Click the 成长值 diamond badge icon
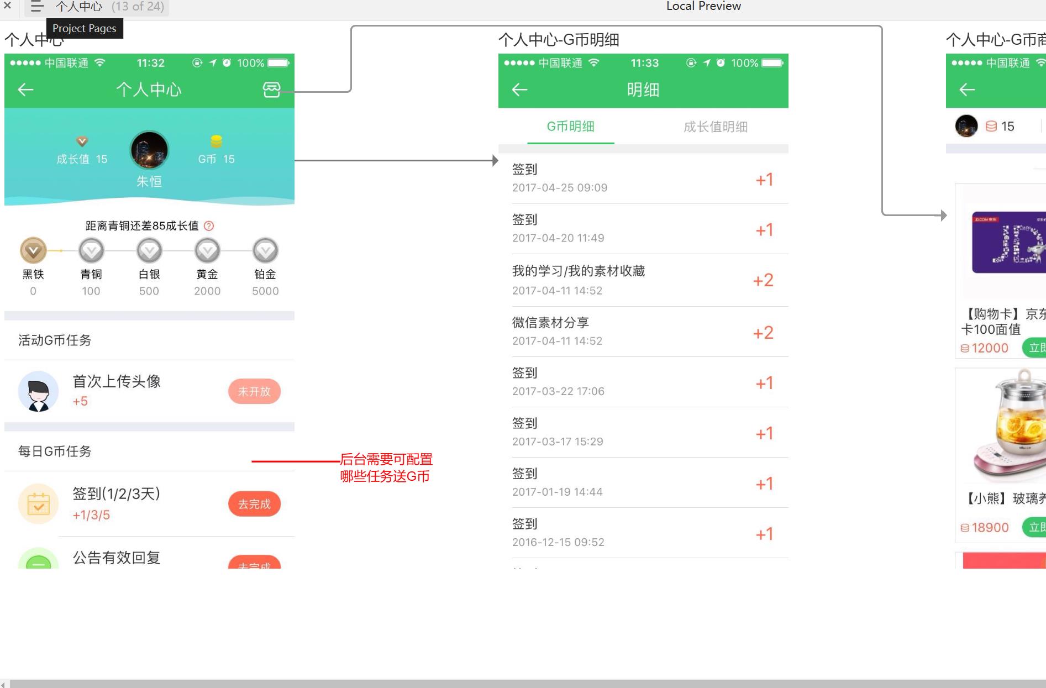 click(x=82, y=141)
